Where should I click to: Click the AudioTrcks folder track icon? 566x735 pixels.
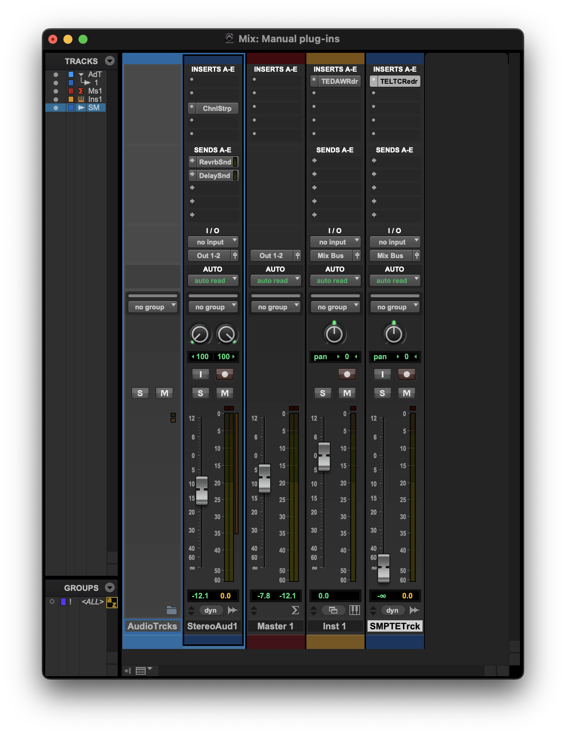(x=172, y=610)
